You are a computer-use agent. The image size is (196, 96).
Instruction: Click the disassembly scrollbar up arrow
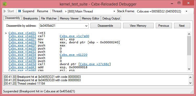tap(189, 34)
